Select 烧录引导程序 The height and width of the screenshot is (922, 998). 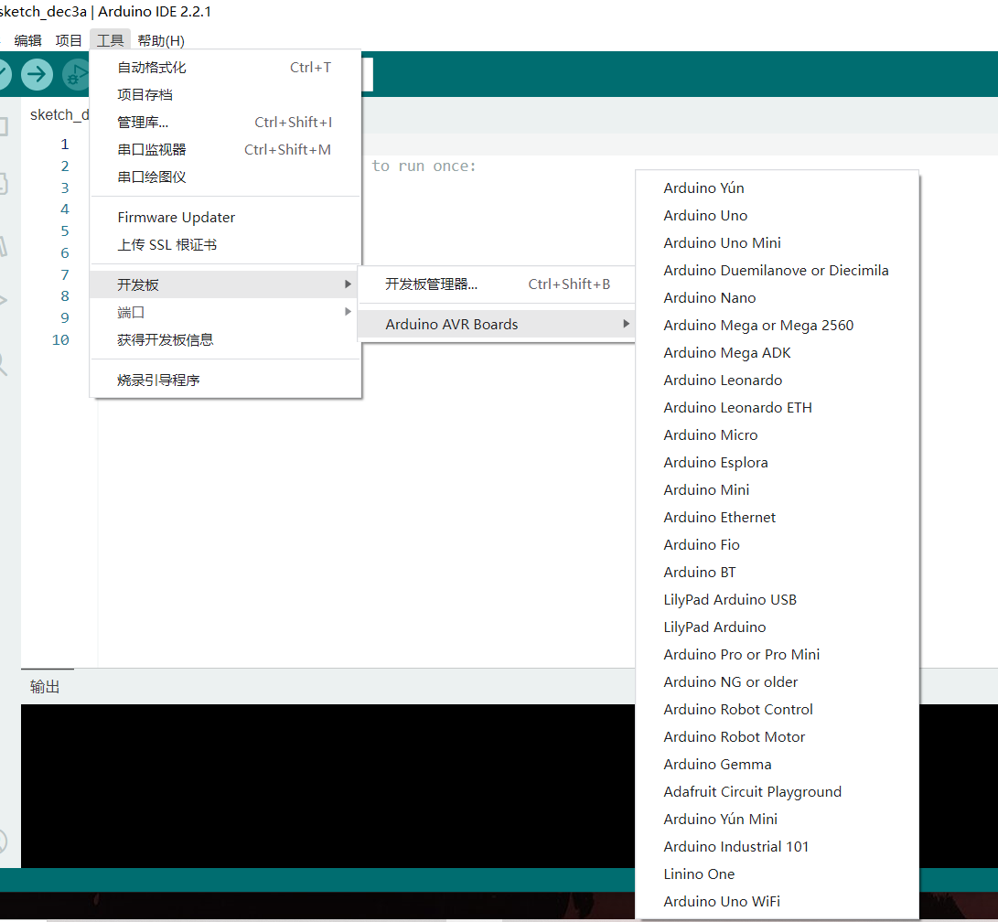click(x=225, y=380)
